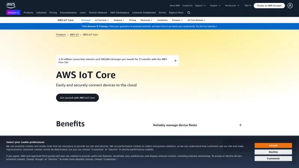Screen dimensions: 299x168
Task: Expand the Support dropdown
Action: (x=200, y=6)
